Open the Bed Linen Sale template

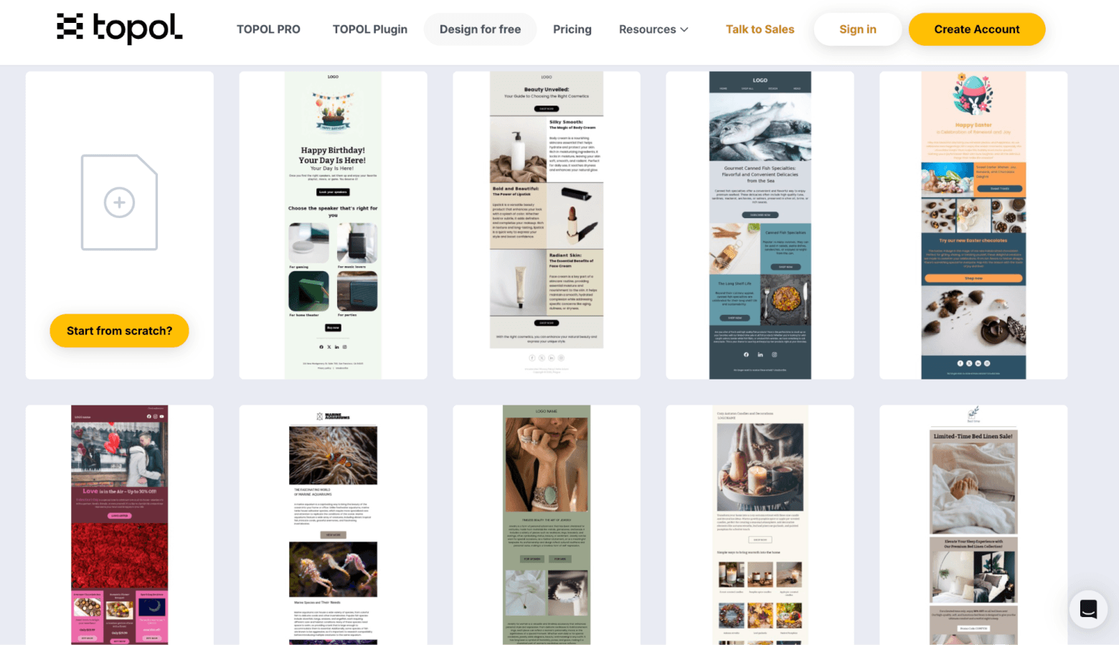[973, 524]
